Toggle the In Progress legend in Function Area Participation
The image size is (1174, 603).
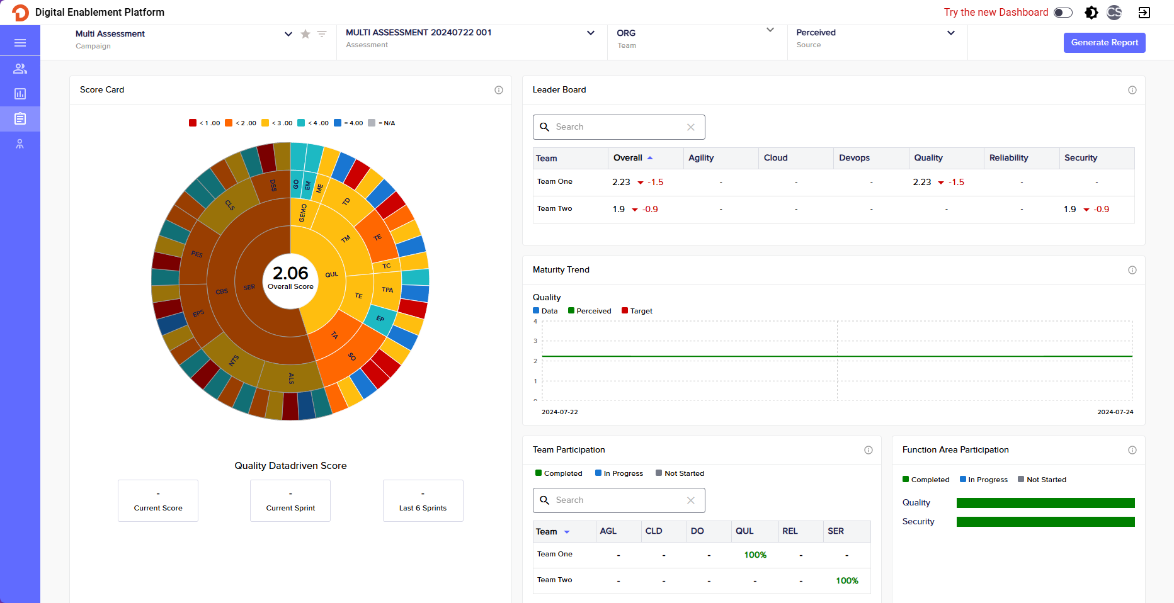(984, 479)
